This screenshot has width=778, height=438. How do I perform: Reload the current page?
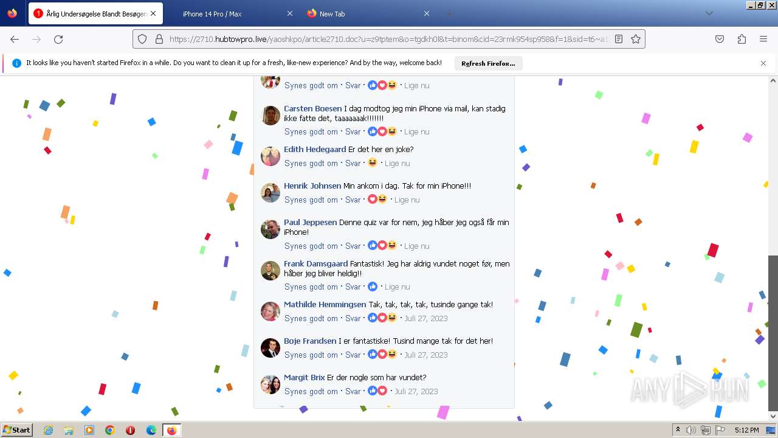coord(58,39)
